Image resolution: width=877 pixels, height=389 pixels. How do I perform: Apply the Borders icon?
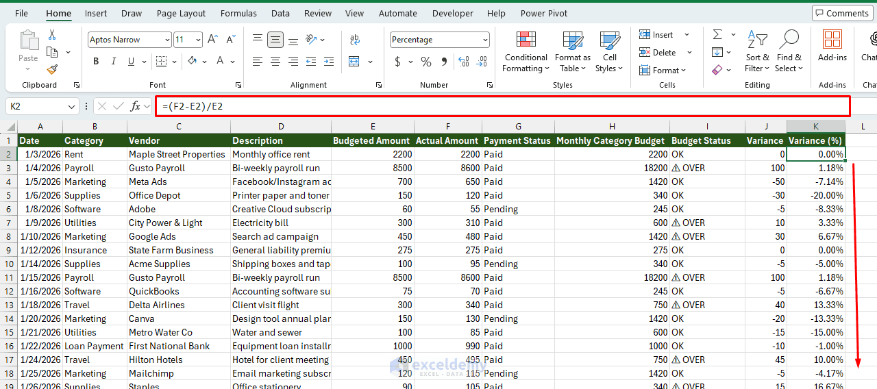pos(161,62)
